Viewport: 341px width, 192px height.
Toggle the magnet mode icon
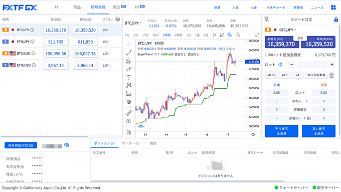pos(129,132)
